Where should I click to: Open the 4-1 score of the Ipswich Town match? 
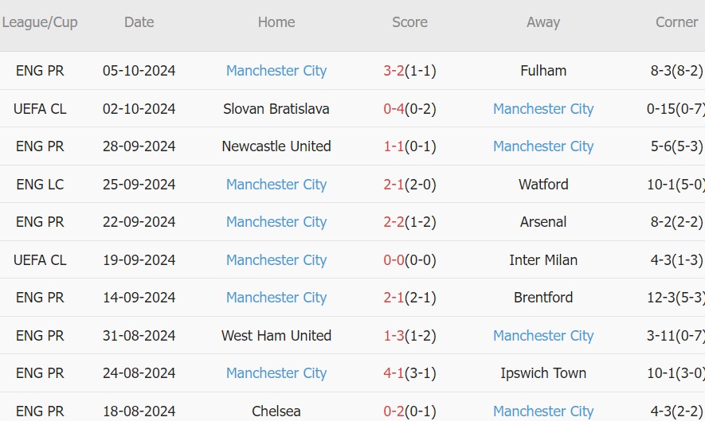pos(394,373)
